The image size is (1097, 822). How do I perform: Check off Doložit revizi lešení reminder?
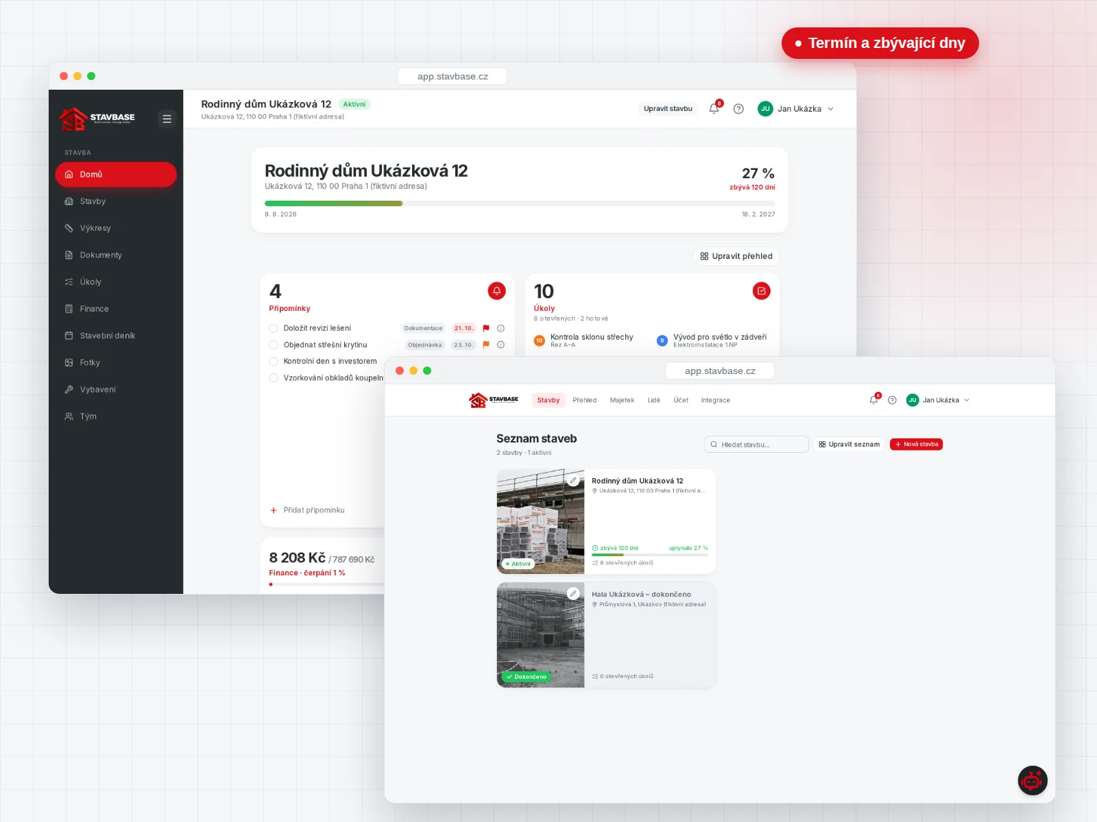(x=274, y=328)
